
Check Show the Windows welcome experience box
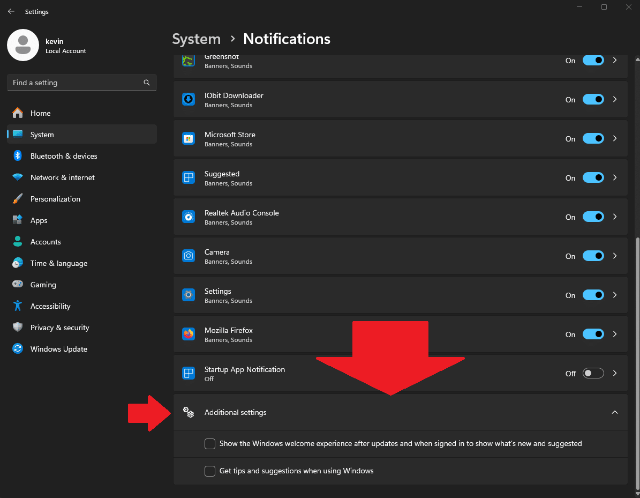pos(210,444)
